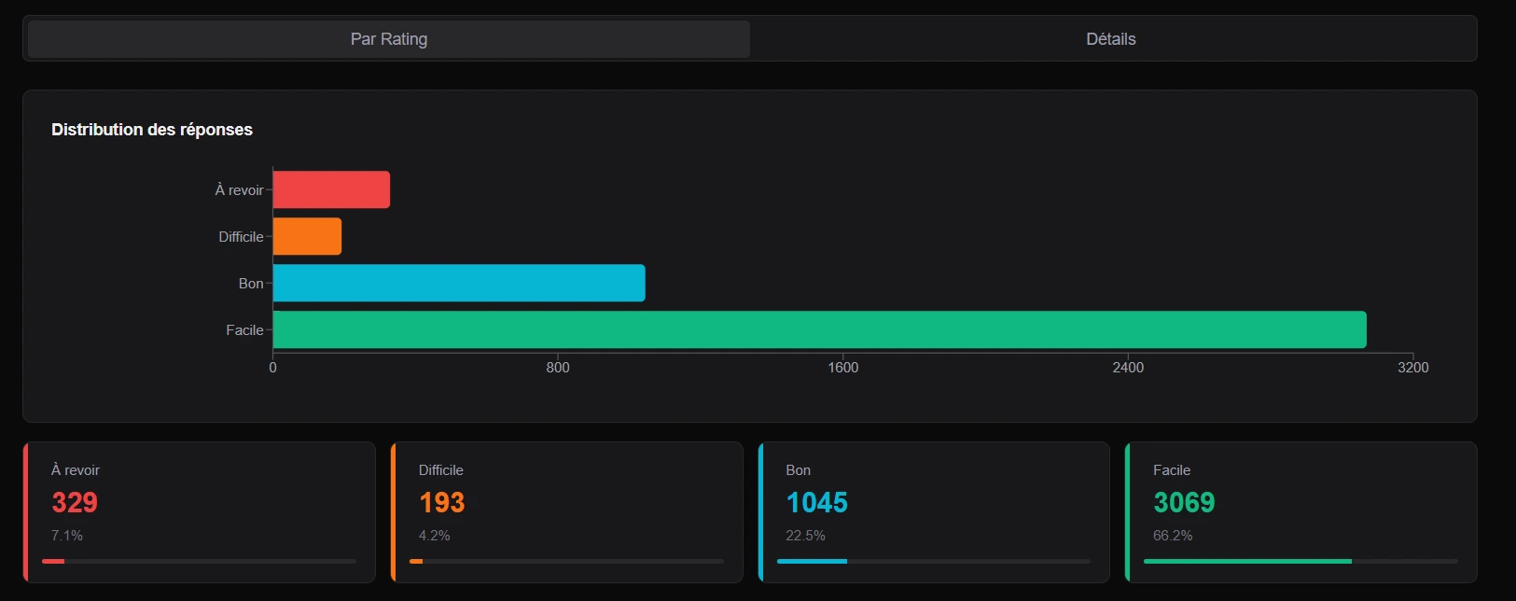This screenshot has width=1516, height=601.
Task: Click the Facile progress bar
Action: pos(1300,561)
